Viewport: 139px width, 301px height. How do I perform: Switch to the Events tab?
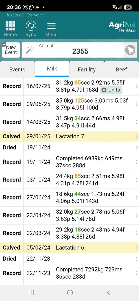point(17,69)
